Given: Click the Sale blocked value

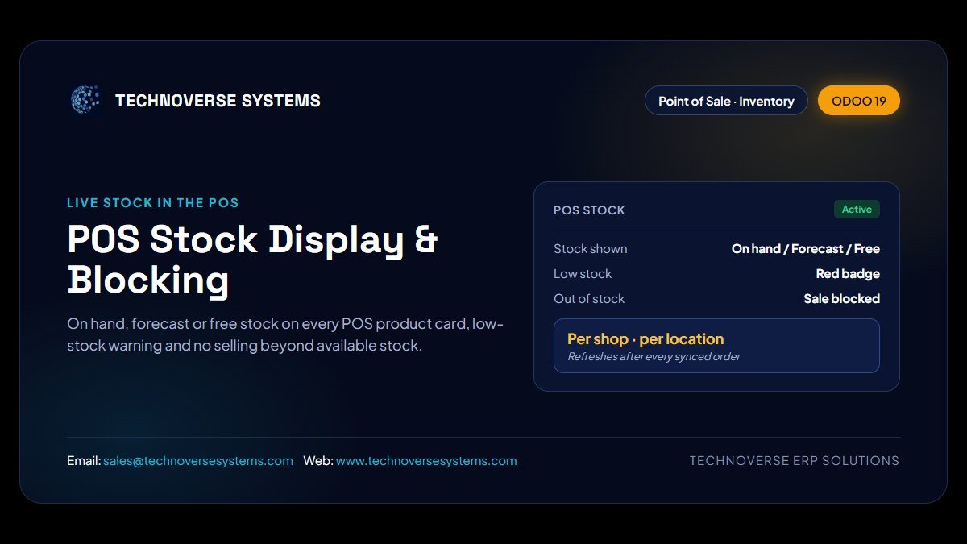Looking at the screenshot, I should point(841,299).
